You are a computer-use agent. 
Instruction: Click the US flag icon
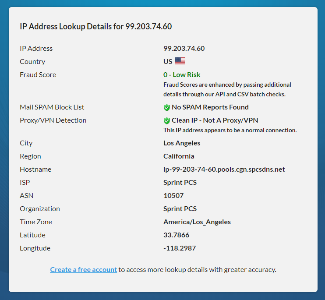pos(180,61)
